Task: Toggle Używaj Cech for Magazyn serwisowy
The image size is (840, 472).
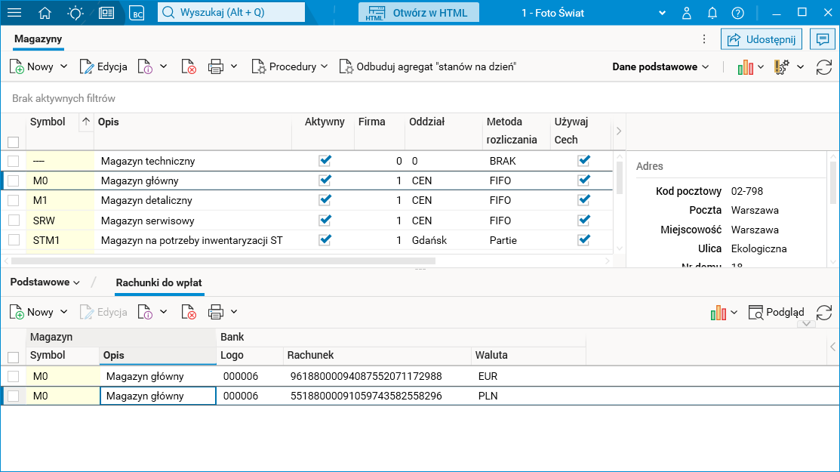Action: click(583, 221)
